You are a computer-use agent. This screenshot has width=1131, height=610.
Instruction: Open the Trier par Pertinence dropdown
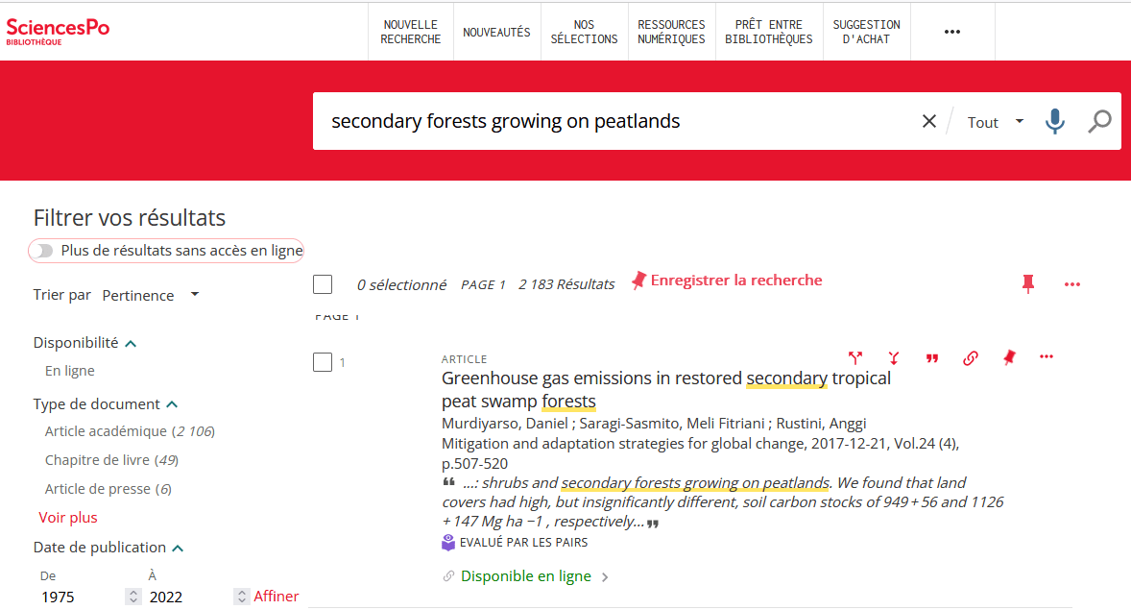151,295
